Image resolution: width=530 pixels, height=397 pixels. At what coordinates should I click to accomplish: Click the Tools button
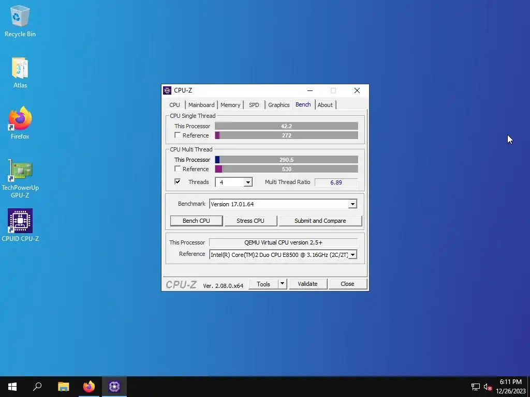[263, 284]
